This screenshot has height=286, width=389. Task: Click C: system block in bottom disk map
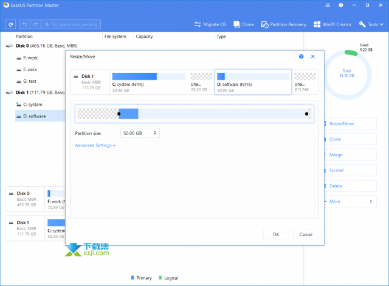tap(56, 228)
